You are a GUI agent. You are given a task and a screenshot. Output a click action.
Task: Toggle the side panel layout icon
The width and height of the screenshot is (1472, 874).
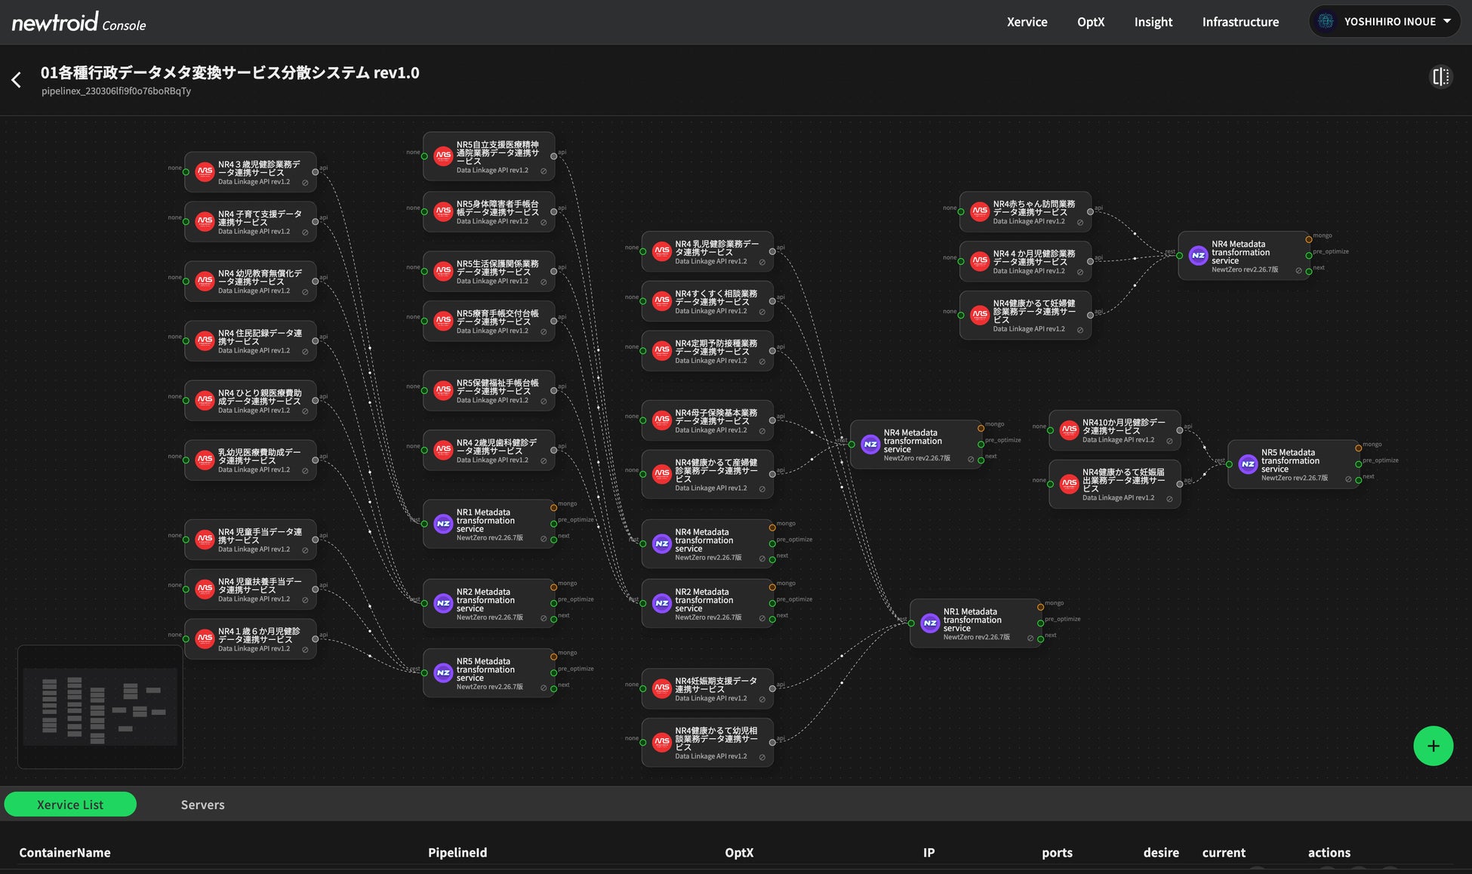pyautogui.click(x=1440, y=76)
